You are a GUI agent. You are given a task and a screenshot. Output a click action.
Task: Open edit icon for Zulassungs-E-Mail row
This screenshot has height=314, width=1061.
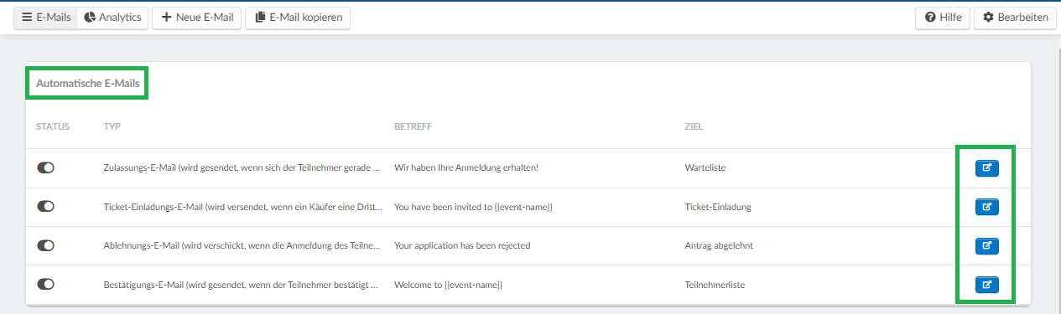986,167
